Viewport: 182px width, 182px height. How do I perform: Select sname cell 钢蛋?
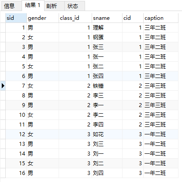107,37
